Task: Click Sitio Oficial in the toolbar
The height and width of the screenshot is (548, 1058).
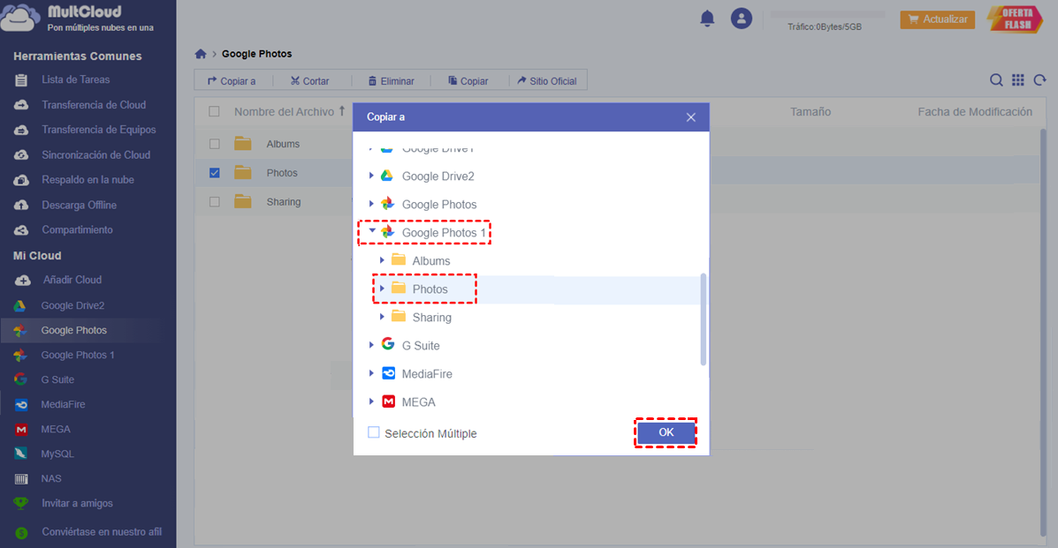Action: tap(547, 81)
